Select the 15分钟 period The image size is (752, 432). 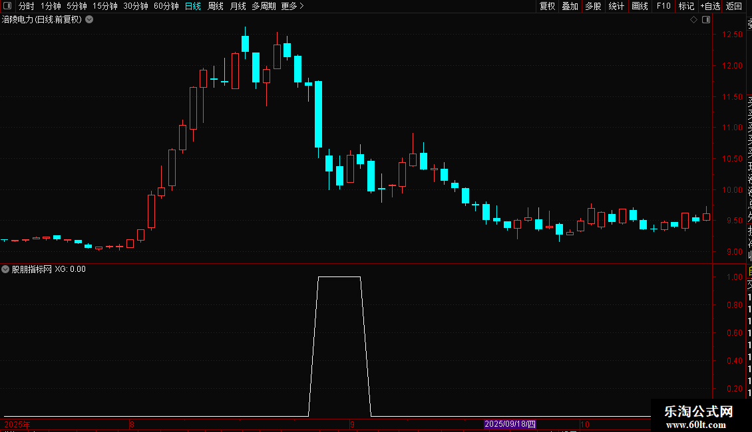click(105, 6)
